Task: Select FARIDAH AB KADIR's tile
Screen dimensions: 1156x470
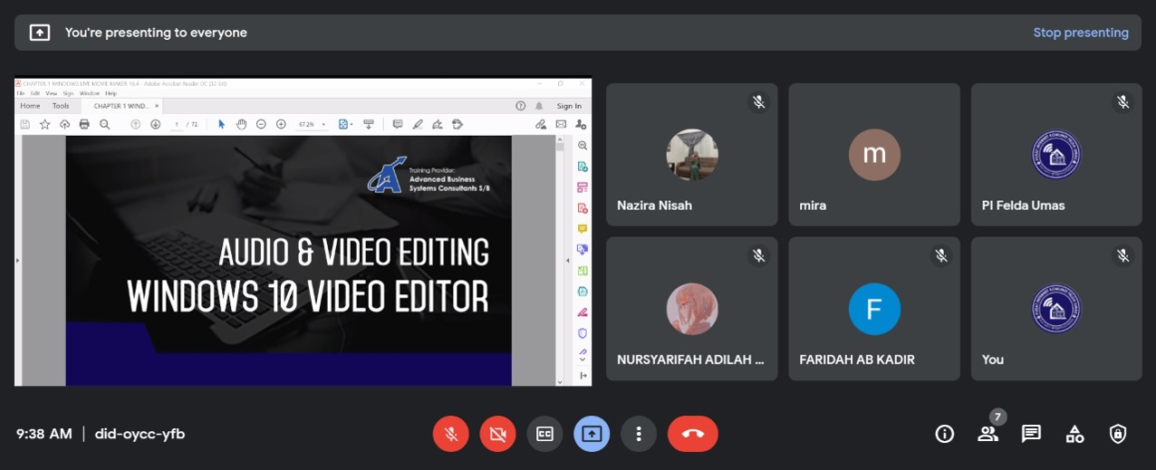Action: point(873,309)
